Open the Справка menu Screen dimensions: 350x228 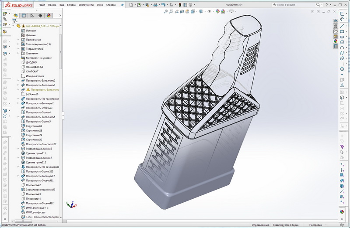[111, 5]
